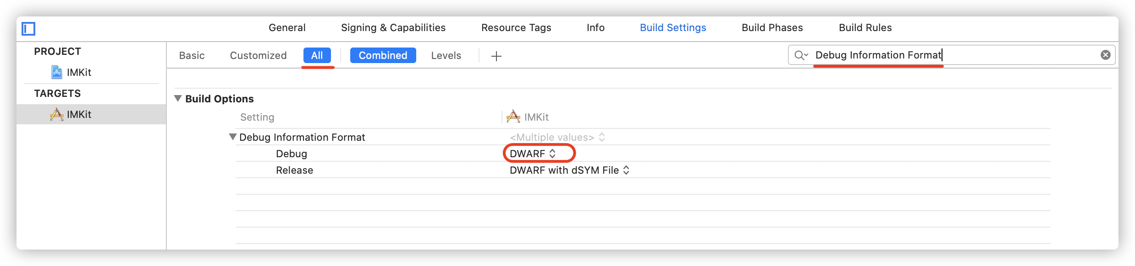Collapse Debug Information Format row
The width and height of the screenshot is (1135, 266).
click(x=233, y=137)
